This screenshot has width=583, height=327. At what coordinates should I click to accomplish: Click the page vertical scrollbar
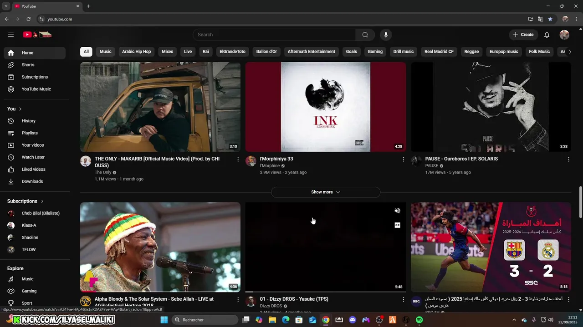[x=580, y=202]
